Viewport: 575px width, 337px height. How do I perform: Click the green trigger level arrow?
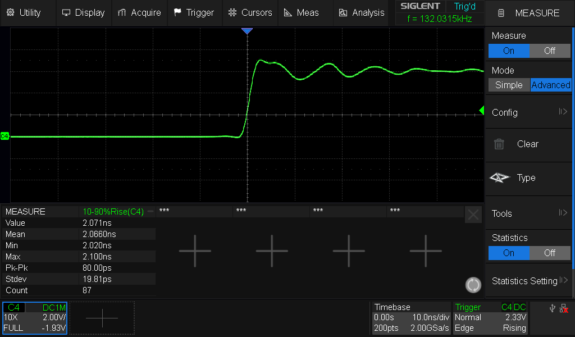point(481,111)
